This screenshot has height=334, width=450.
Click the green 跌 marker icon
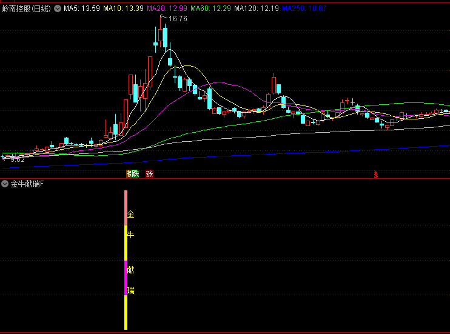[x=135, y=174]
